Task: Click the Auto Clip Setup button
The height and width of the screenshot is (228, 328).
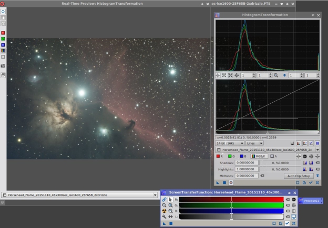Action: (299, 176)
